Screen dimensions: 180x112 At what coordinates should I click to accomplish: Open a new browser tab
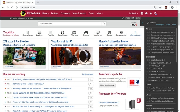tap(38, 2)
